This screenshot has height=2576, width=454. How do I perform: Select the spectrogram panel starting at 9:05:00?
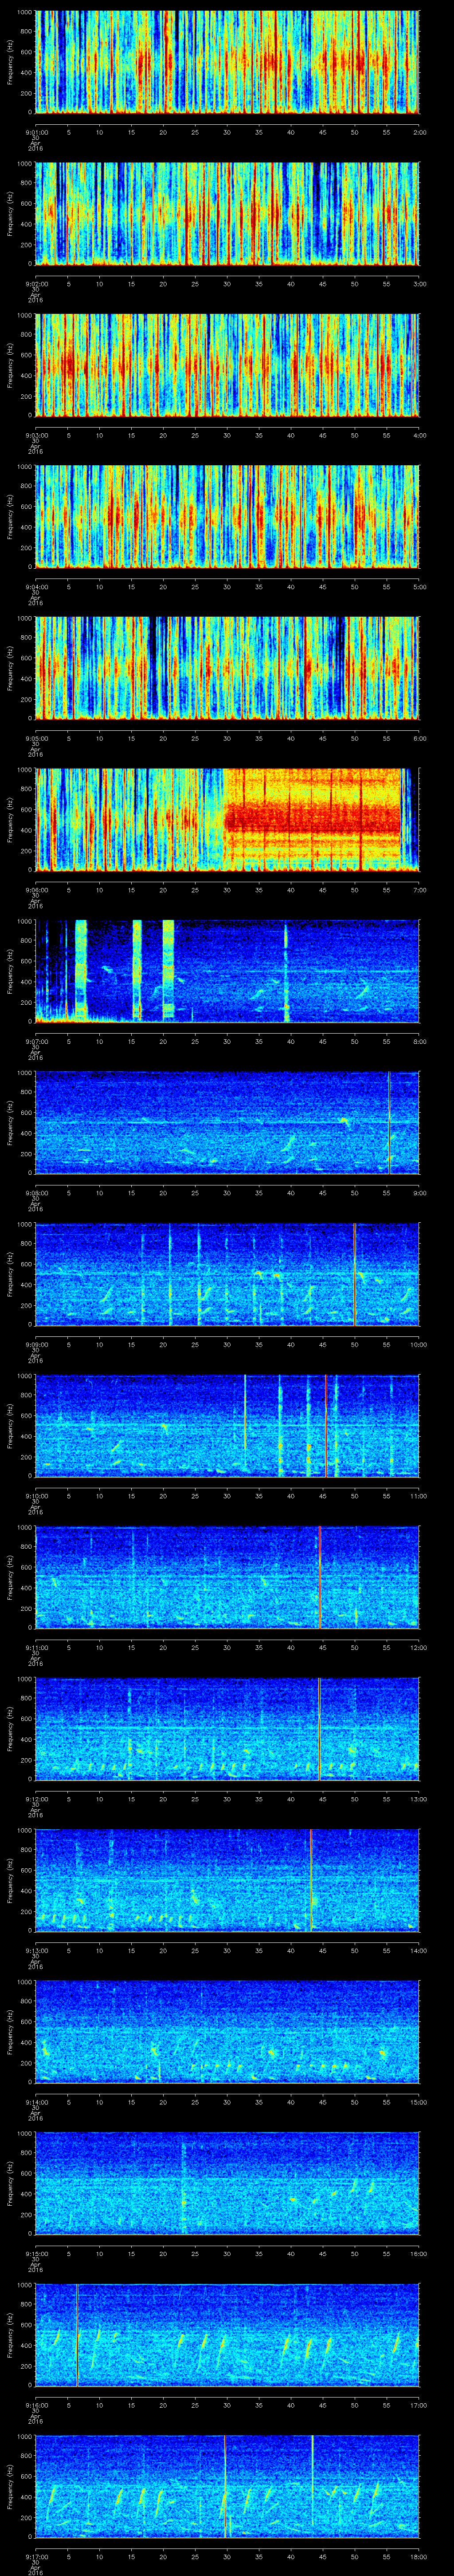pos(227,668)
